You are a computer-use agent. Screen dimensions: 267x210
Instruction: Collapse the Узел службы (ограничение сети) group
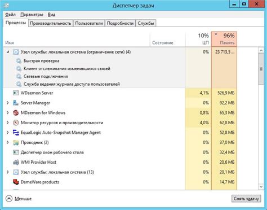tap(8, 52)
